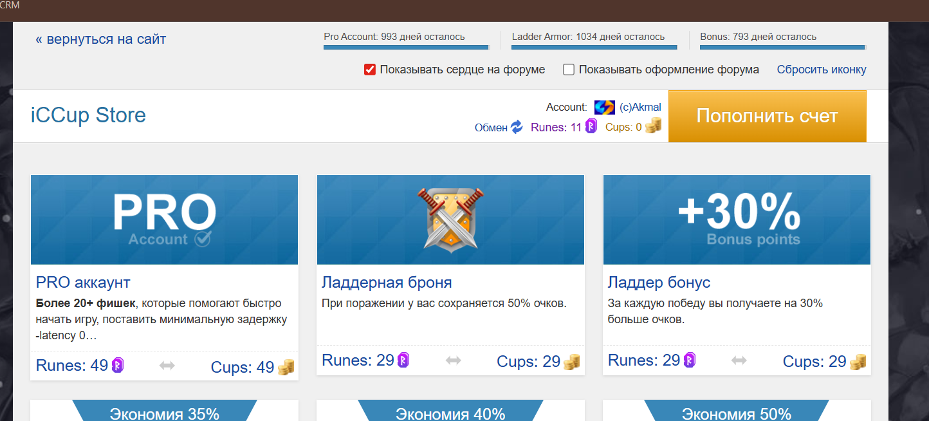
Task: Click the swap arrows in PRO аккаунт card
Action: 167,366
